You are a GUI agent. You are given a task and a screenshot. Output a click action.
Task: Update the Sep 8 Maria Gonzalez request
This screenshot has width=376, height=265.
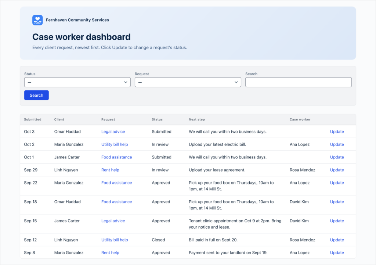tap(337, 253)
